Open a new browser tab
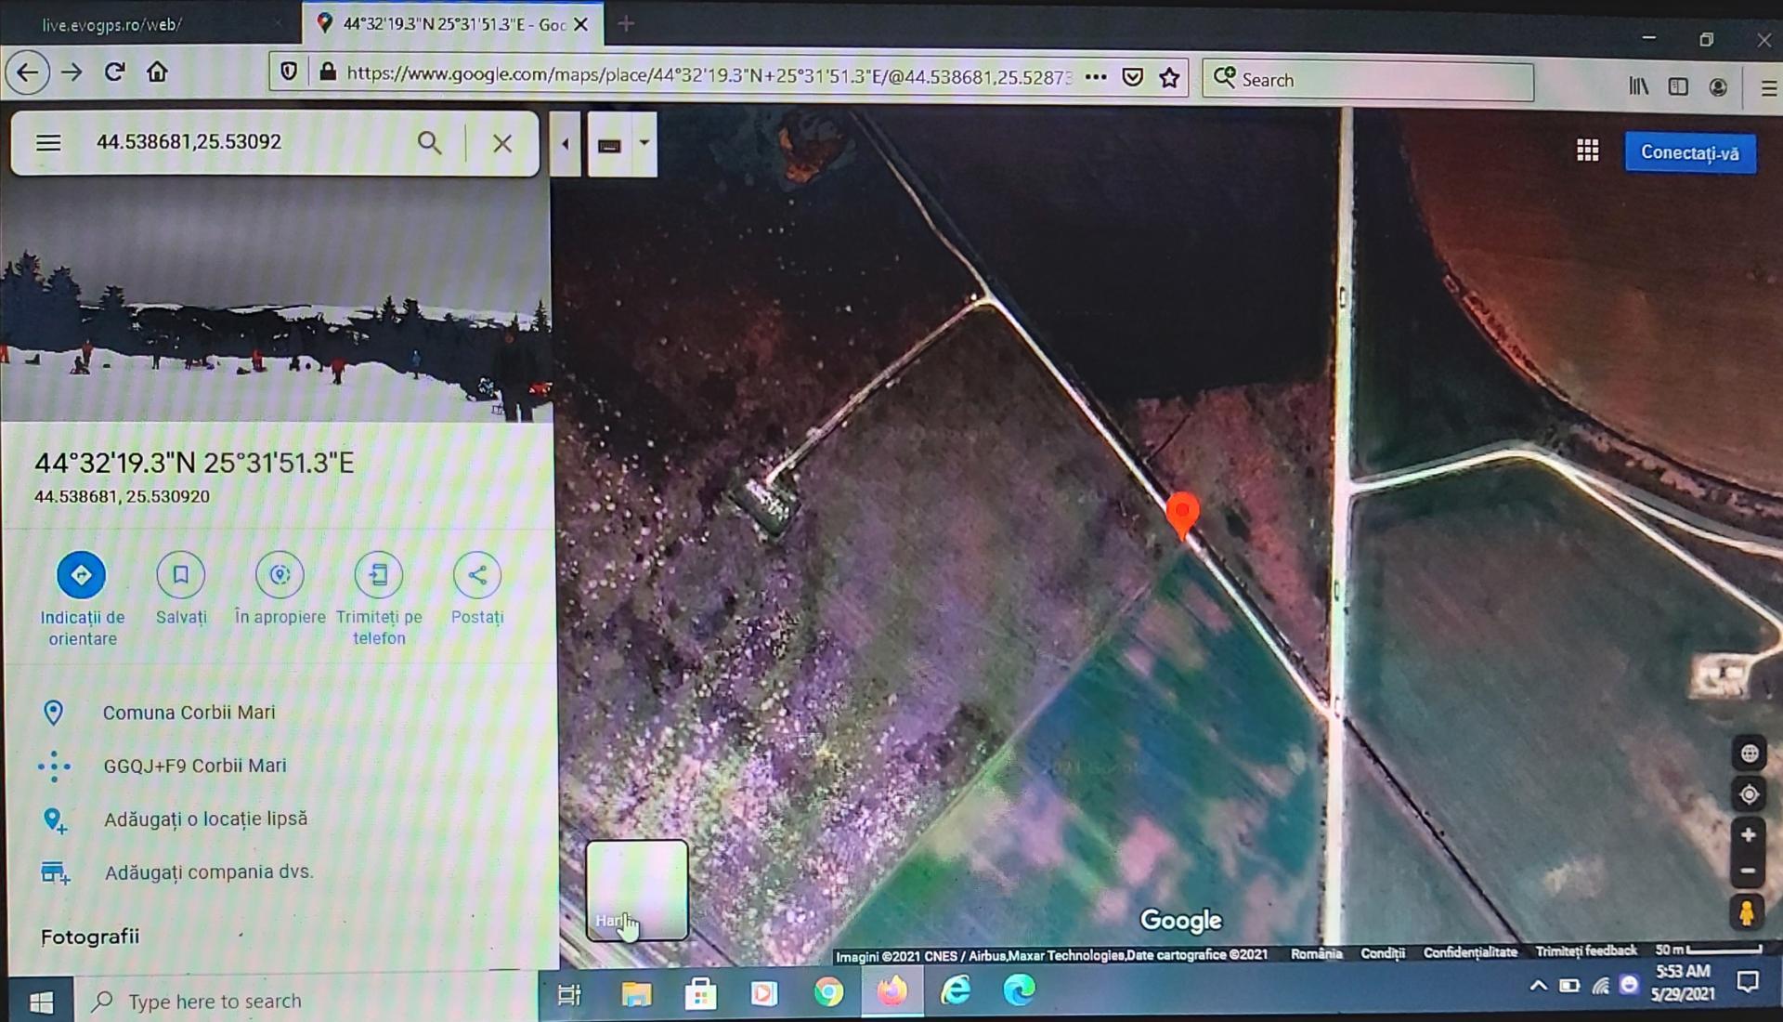The height and width of the screenshot is (1022, 1783). [626, 24]
